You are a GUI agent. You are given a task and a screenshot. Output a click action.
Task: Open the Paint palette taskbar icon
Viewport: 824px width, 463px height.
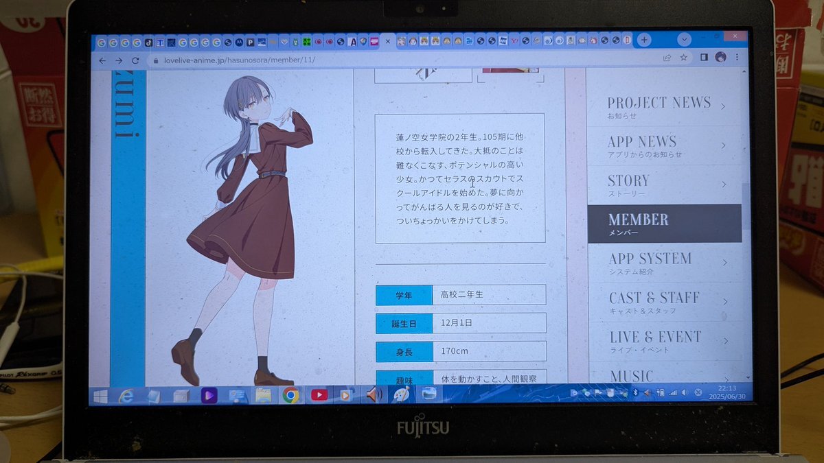[401, 394]
